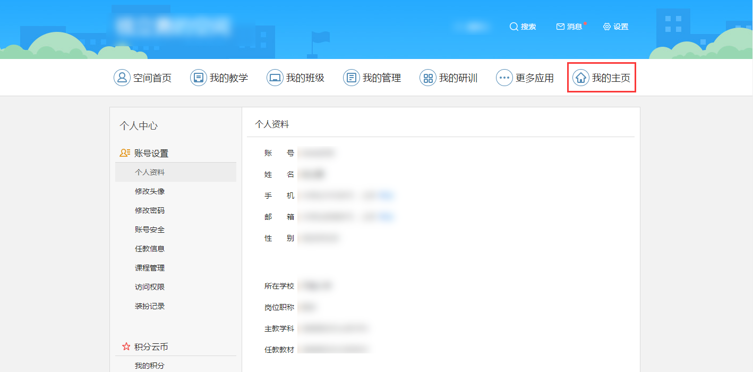Click the 我的班级 screen icon
Screen dimensions: 753x372
275,78
